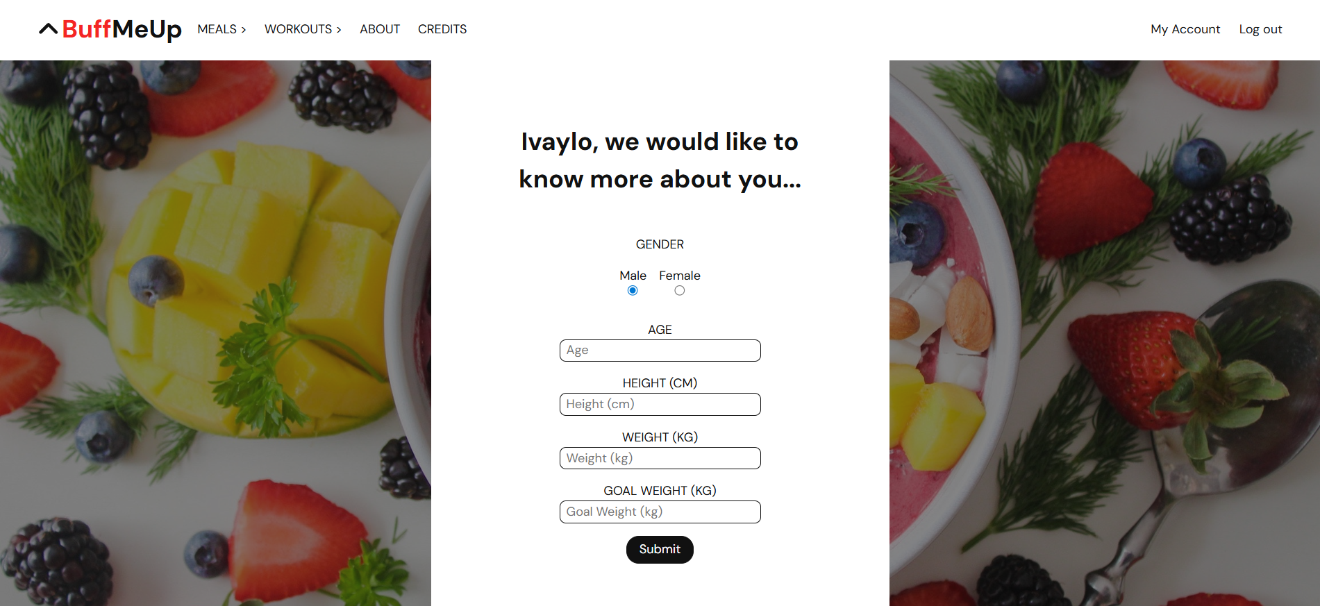Click the mango and berries image on the left
This screenshot has height=606, width=1320.
215,333
